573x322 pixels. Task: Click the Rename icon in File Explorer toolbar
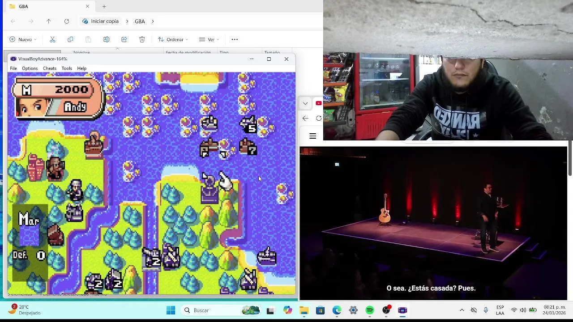(106, 39)
